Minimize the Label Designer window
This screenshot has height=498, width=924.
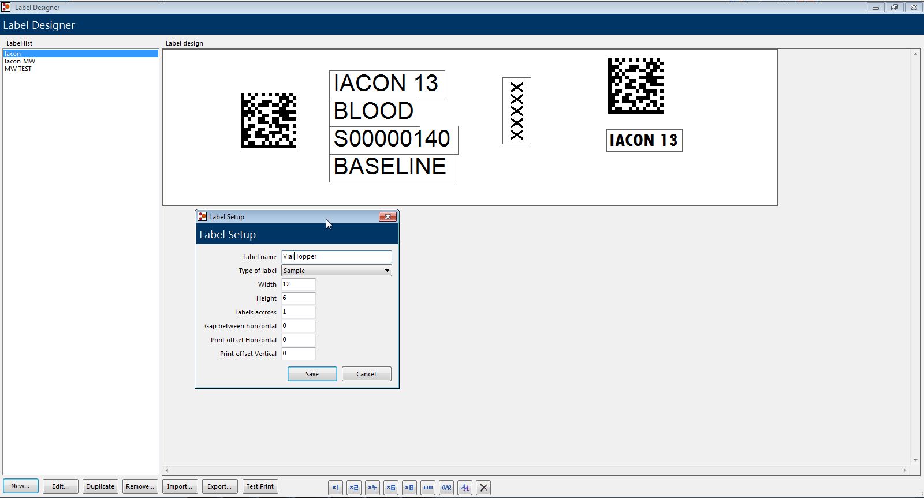875,8
